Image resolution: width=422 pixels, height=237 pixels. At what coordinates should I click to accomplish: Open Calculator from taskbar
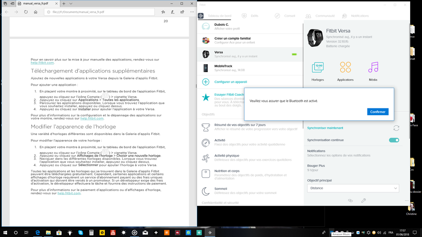click(x=91, y=233)
